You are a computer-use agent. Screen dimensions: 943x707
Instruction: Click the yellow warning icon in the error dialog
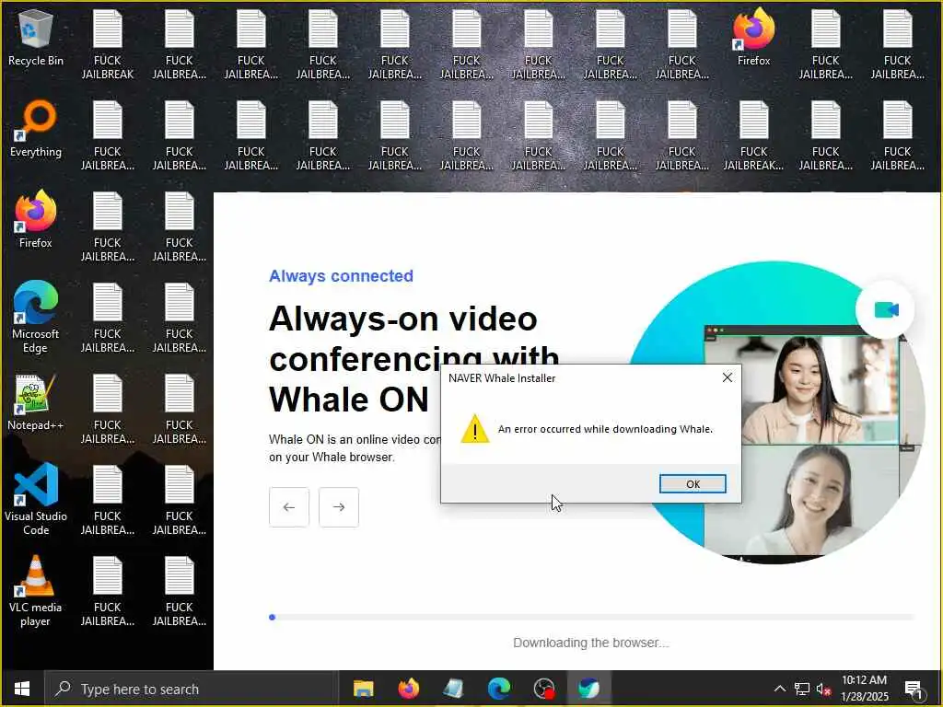(x=474, y=429)
